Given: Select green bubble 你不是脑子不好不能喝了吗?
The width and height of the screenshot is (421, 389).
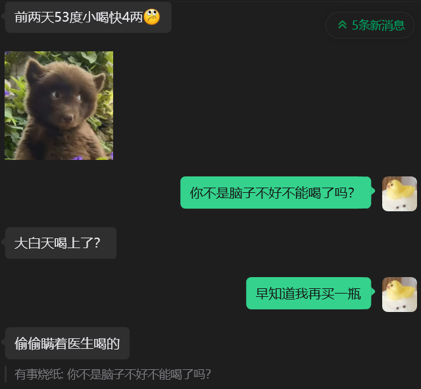Looking at the screenshot, I should [276, 192].
